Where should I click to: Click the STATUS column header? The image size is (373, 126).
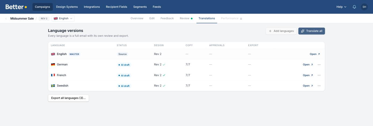pos(122,45)
